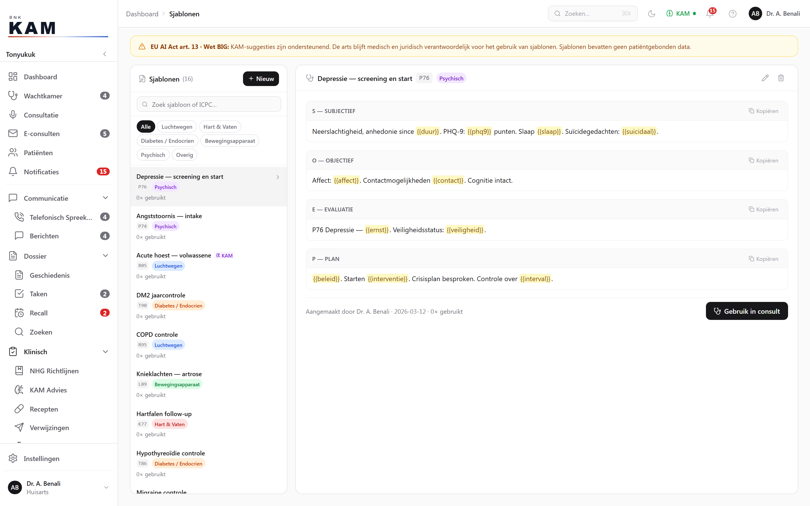Open Recall in sidebar
810x506 pixels.
coord(62,313)
